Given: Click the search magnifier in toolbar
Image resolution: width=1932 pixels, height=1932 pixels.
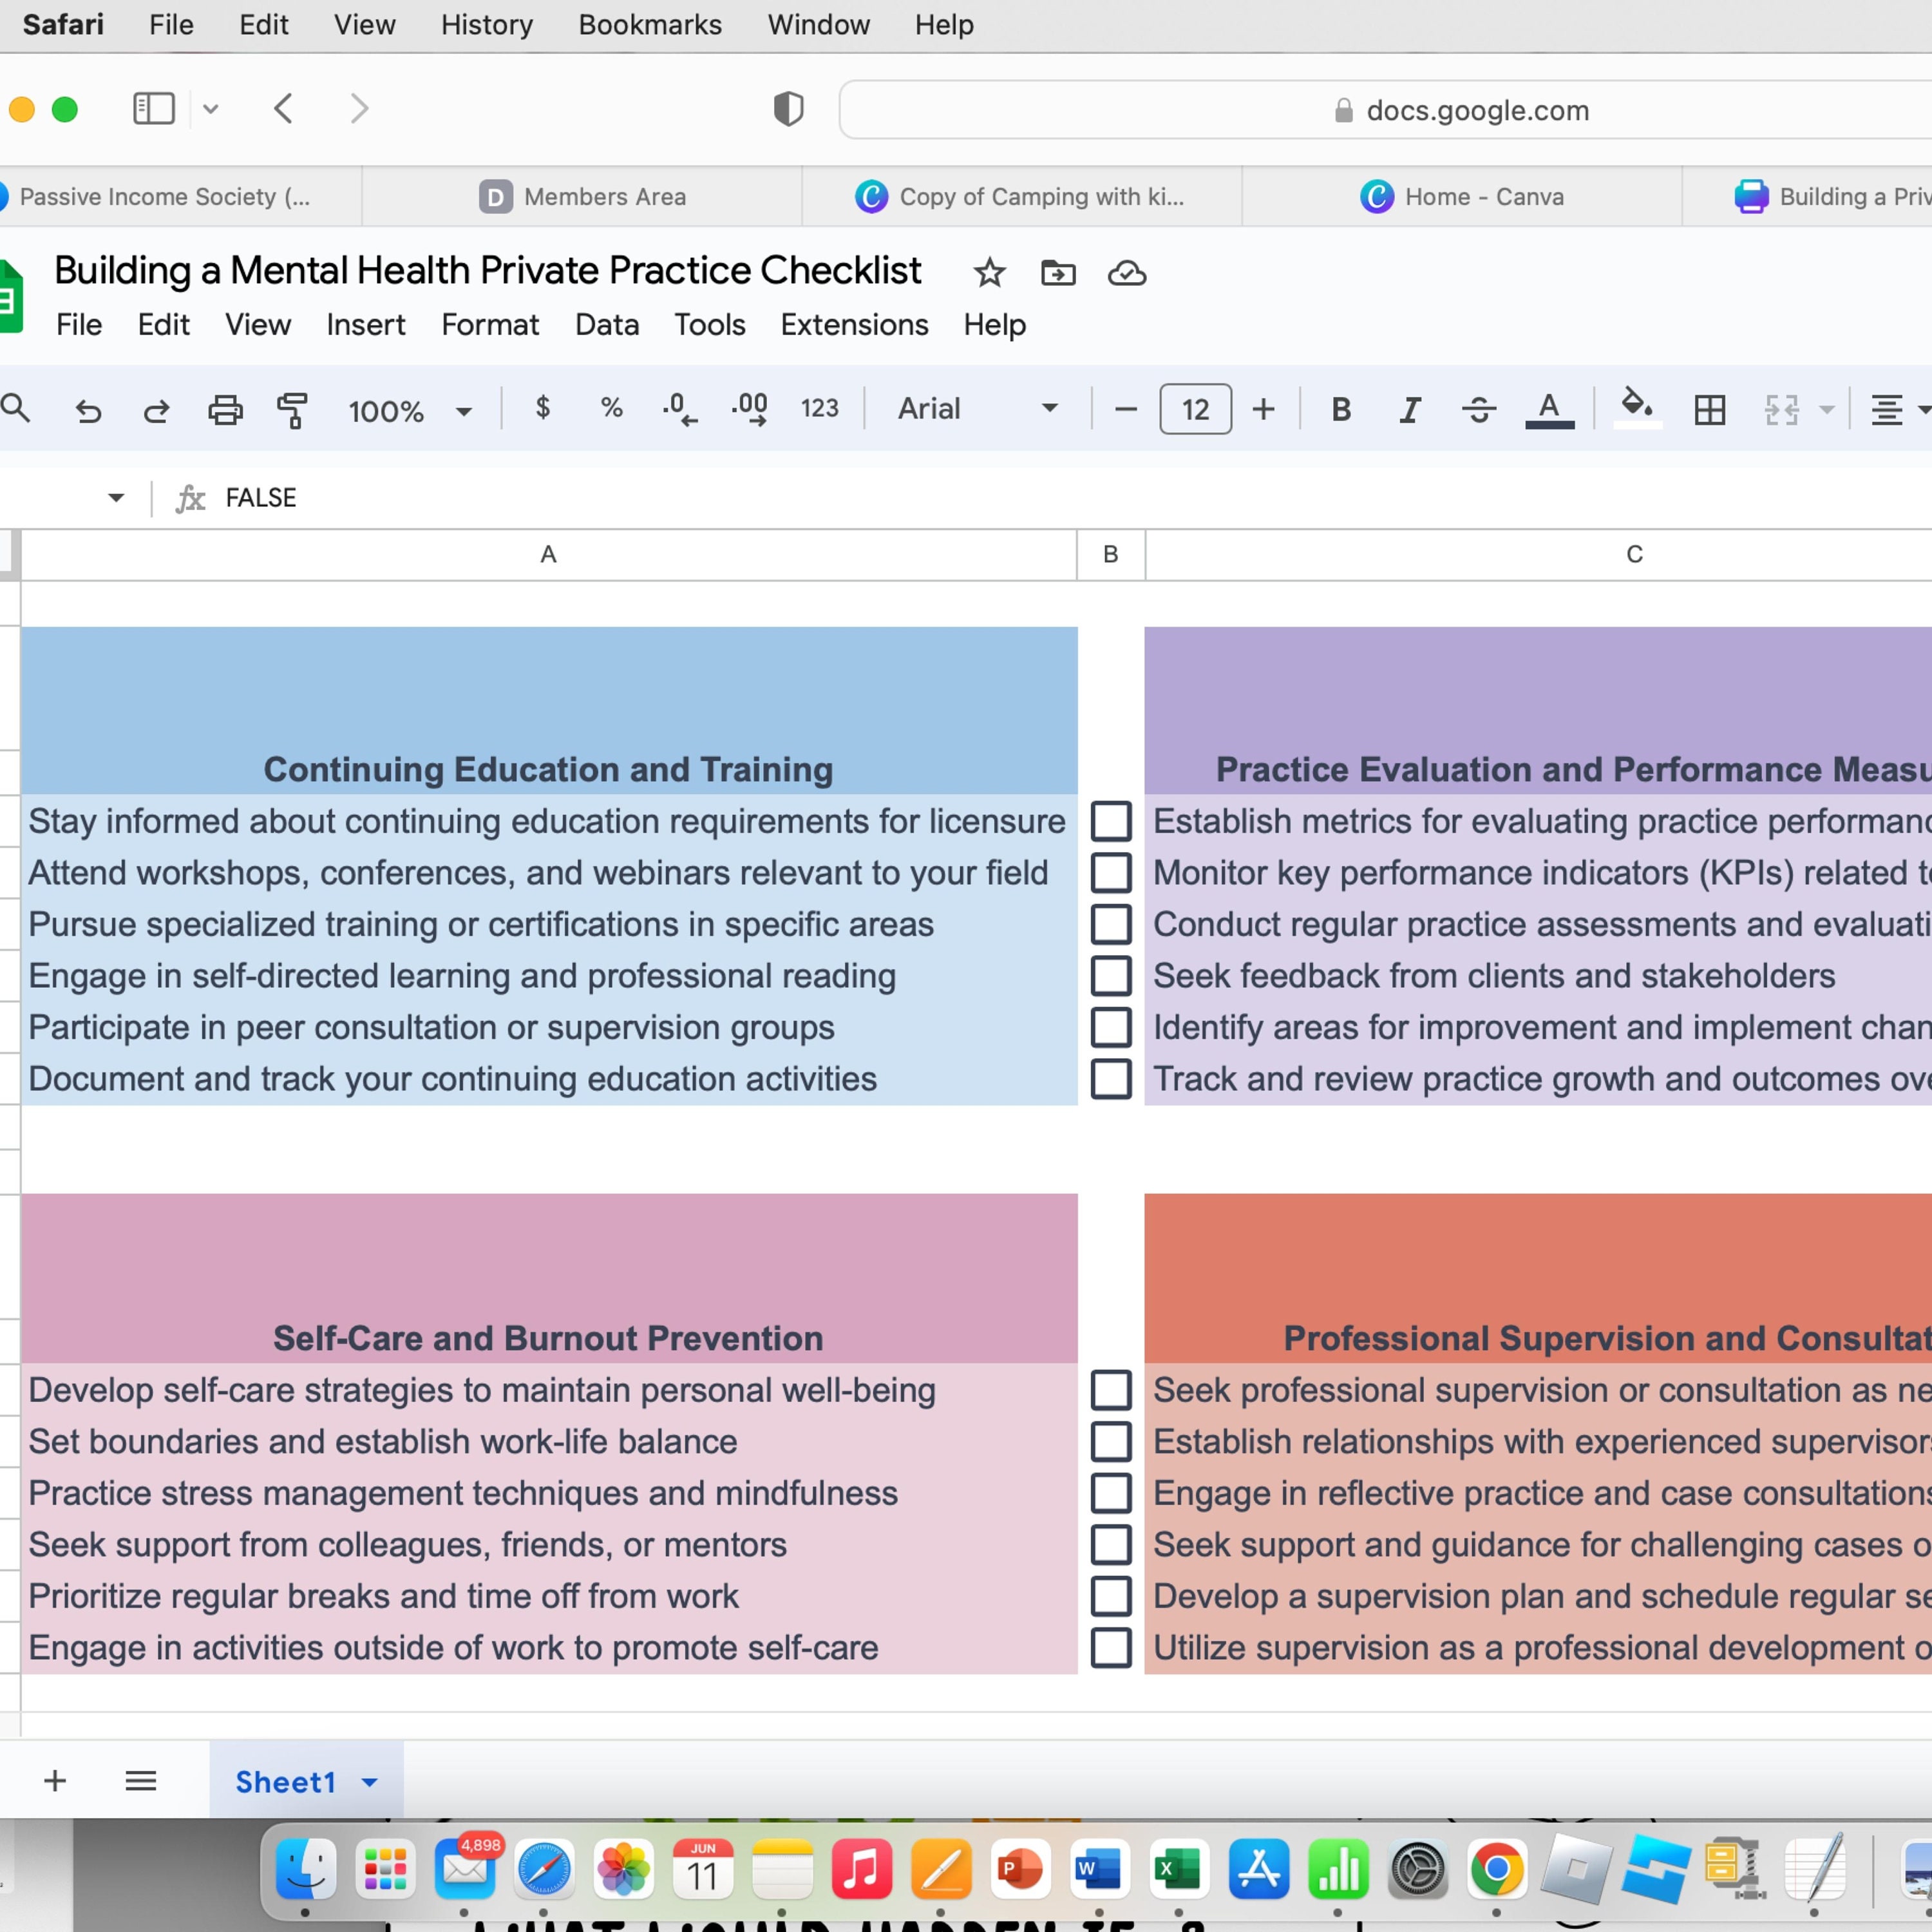Looking at the screenshot, I should [16, 408].
